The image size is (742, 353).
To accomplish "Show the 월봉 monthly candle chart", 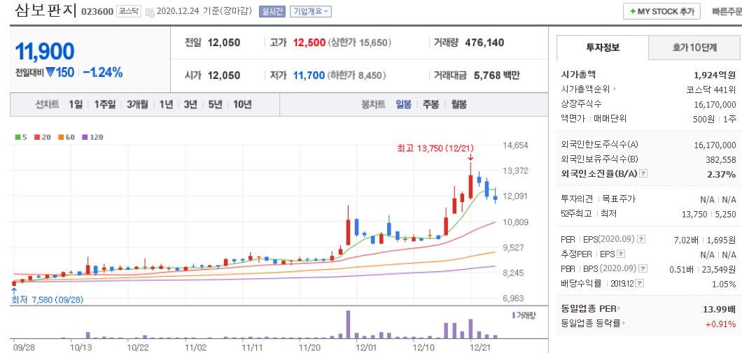I will click(x=458, y=104).
